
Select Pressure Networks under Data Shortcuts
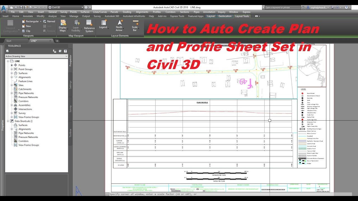click(28, 137)
